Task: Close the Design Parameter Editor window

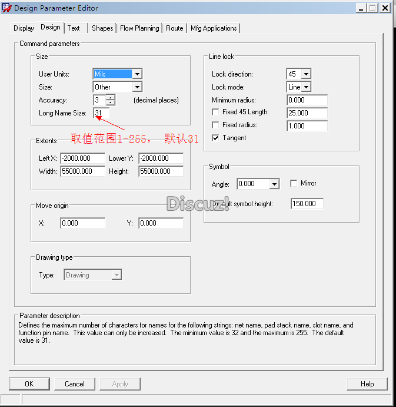Action: tap(385, 8)
